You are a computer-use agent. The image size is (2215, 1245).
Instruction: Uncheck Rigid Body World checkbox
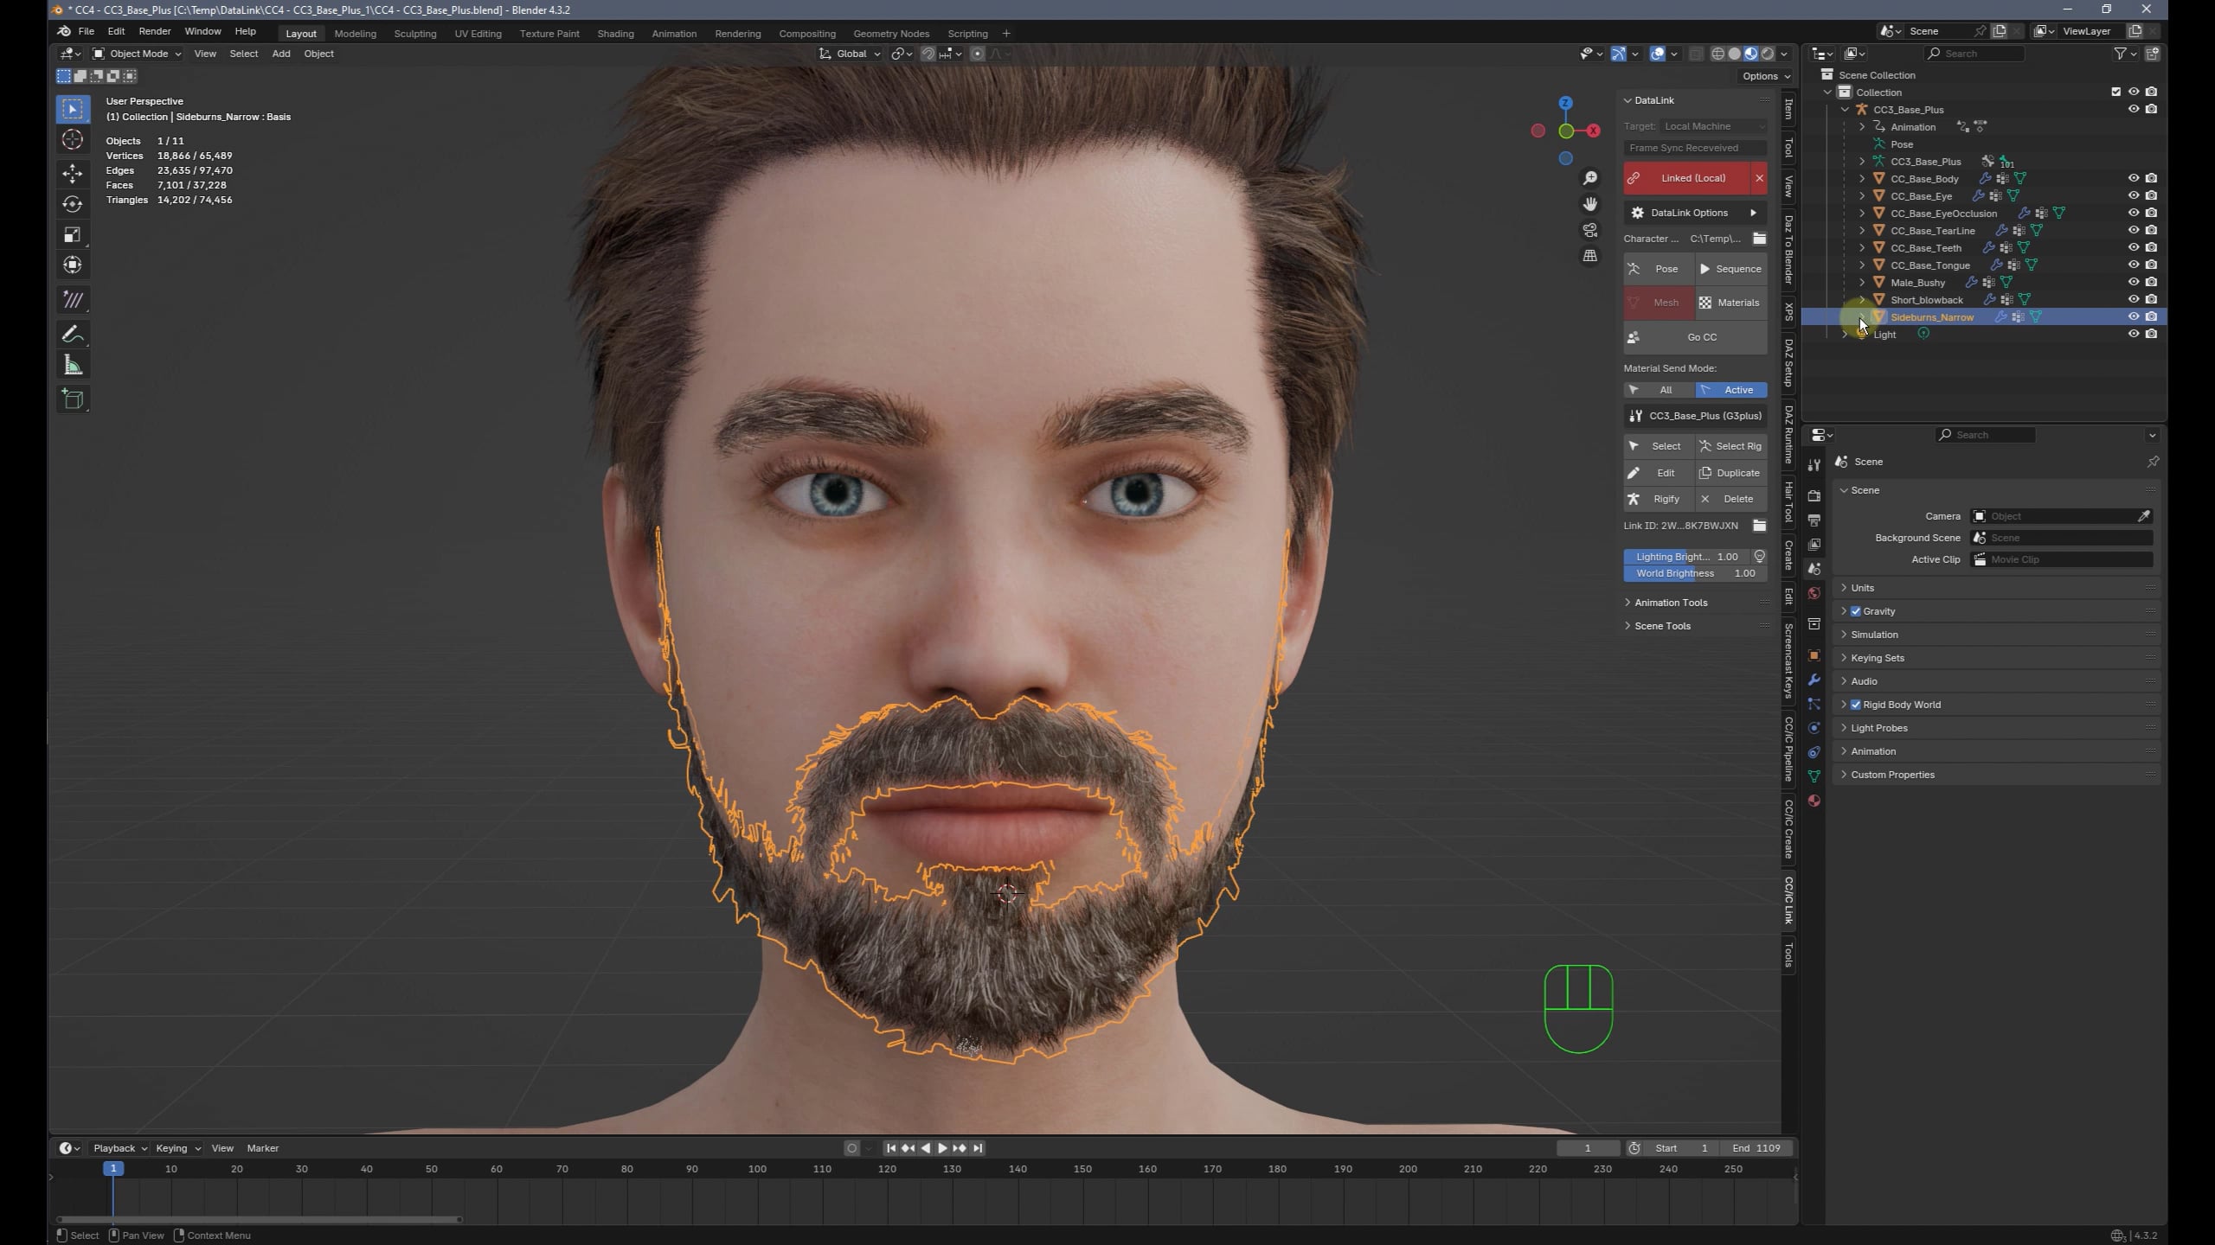(1855, 705)
